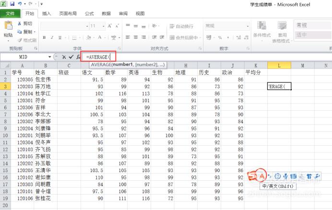Apply comma style number format
The width and height of the screenshot is (332, 210).
point(228,37)
